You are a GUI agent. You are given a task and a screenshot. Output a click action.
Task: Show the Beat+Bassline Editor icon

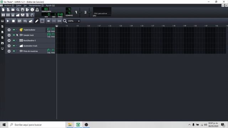point(8,15)
